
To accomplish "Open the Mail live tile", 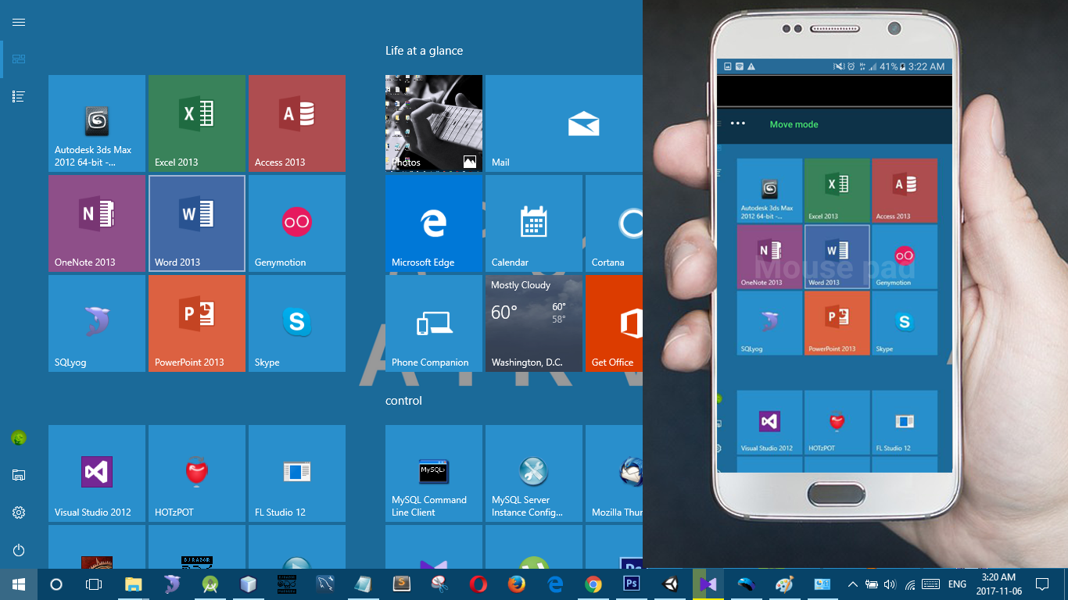I will tap(564, 123).
